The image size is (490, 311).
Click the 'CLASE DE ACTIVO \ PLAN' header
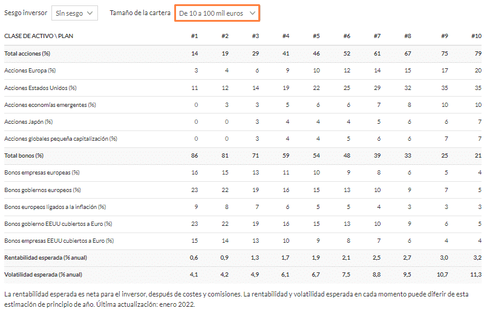[39, 36]
